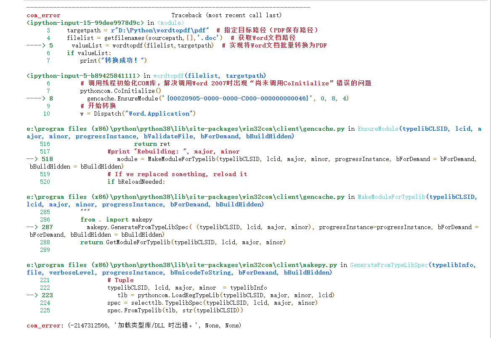Click '<ipython-input-5-b89425841111>' reference
Image resolution: width=491 pixels, height=338 pixels.
click(83, 76)
